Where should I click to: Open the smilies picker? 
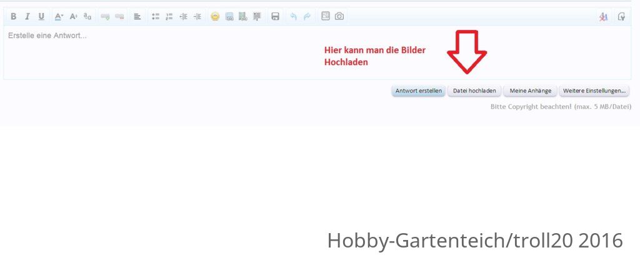pos(215,17)
